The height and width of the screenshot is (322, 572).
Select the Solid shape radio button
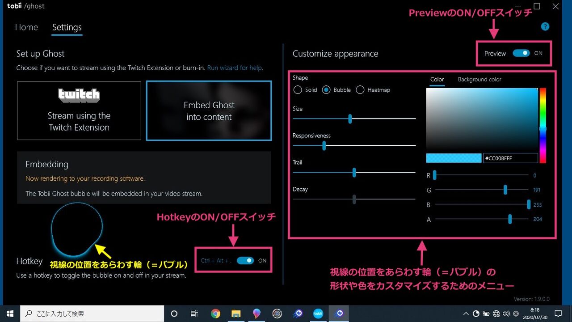click(298, 89)
